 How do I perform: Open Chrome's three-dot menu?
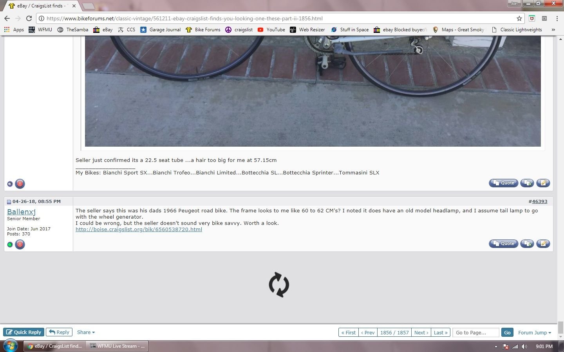(557, 18)
